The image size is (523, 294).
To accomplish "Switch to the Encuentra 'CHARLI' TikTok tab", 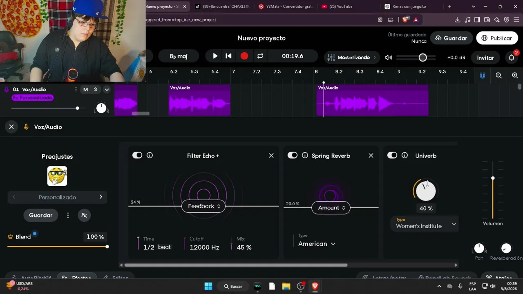I will [x=222, y=7].
